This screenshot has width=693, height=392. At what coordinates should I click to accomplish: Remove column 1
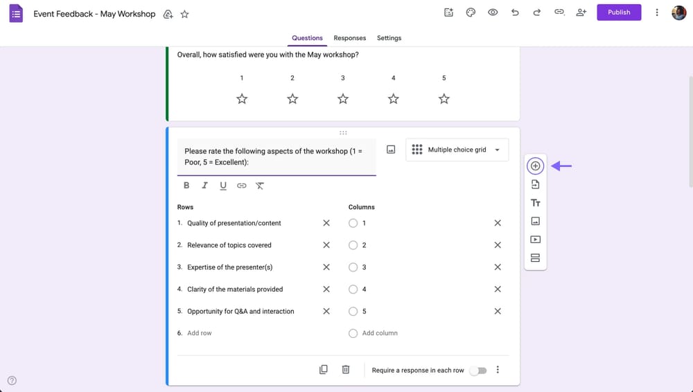coord(498,223)
